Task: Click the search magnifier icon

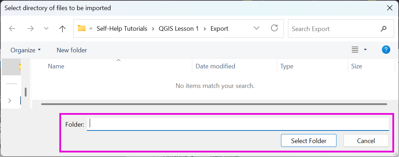Action: tap(384, 29)
